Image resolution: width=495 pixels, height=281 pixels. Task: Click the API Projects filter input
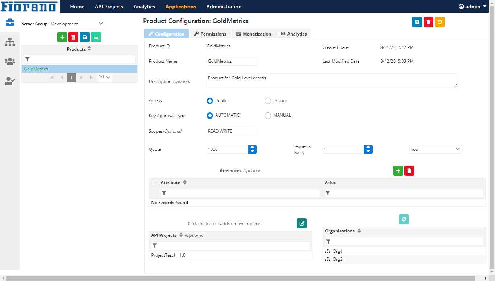click(x=230, y=245)
